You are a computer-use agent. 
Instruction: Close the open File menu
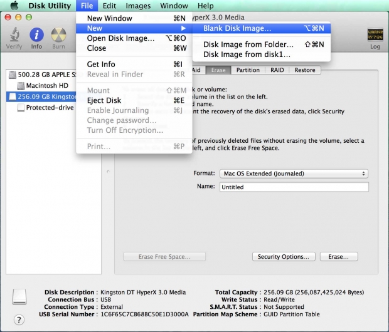tap(87, 6)
